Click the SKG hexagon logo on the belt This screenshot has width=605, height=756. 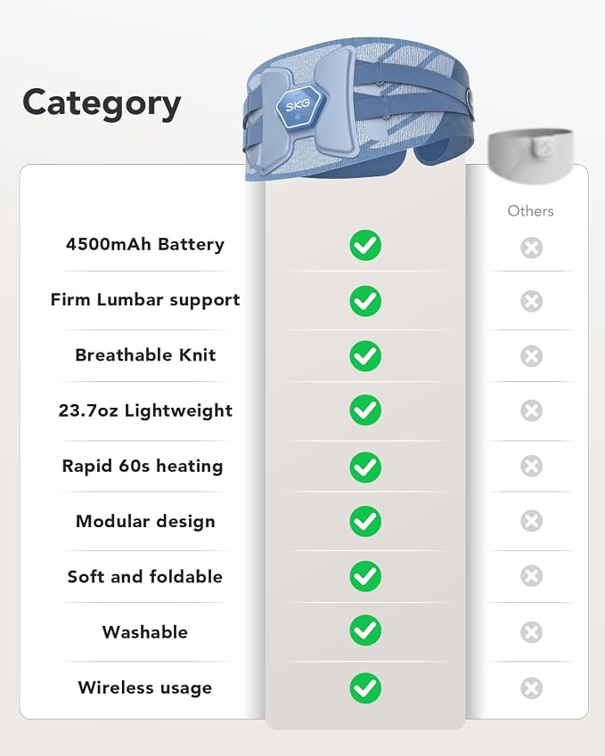(300, 107)
